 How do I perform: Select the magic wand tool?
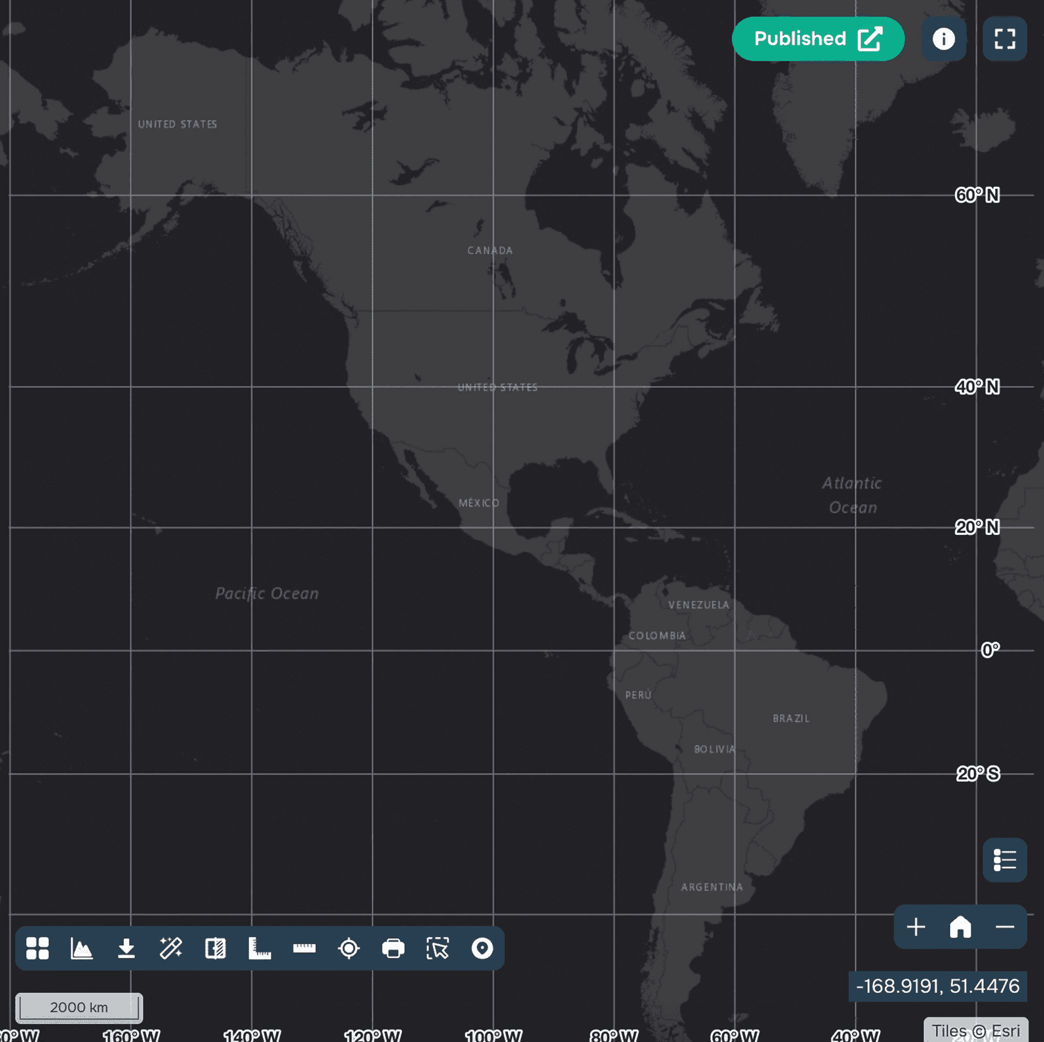171,948
